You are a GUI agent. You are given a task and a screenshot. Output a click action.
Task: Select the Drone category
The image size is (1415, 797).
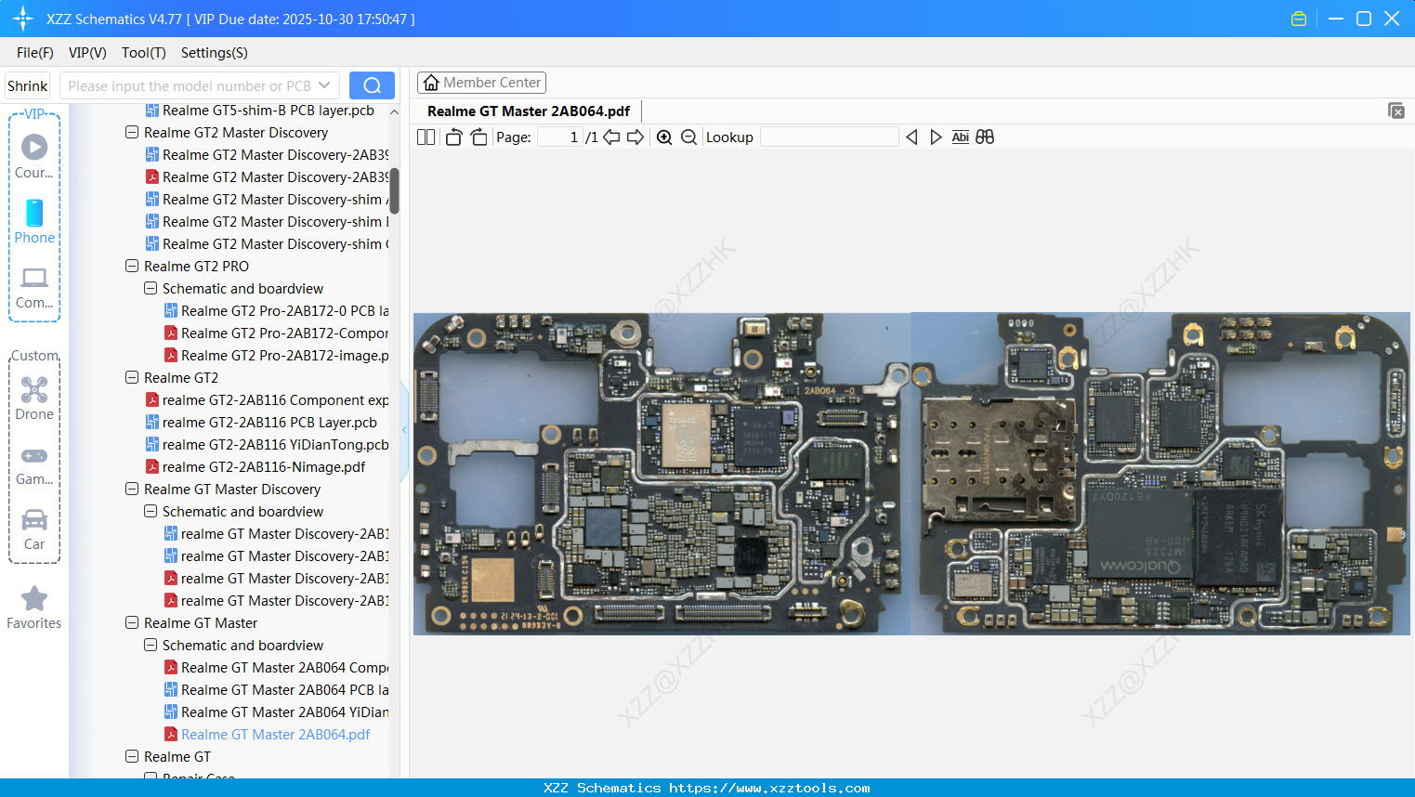pos(34,398)
